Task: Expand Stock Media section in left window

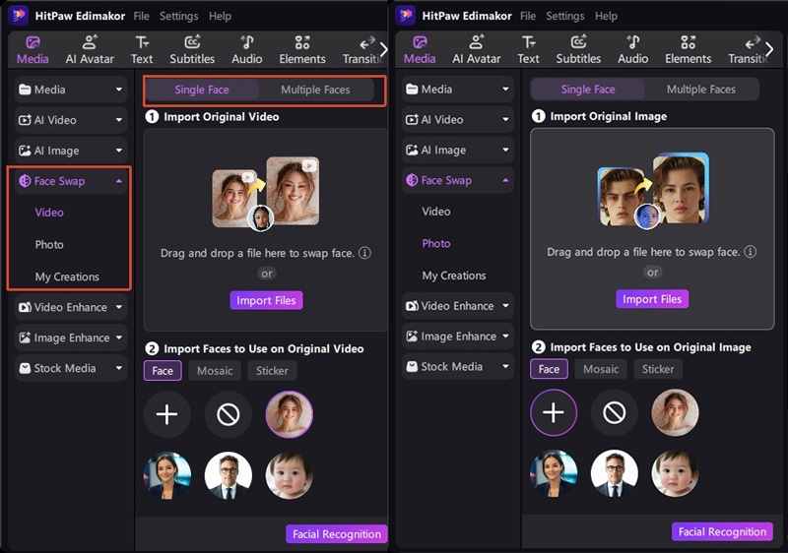Action: [x=71, y=368]
